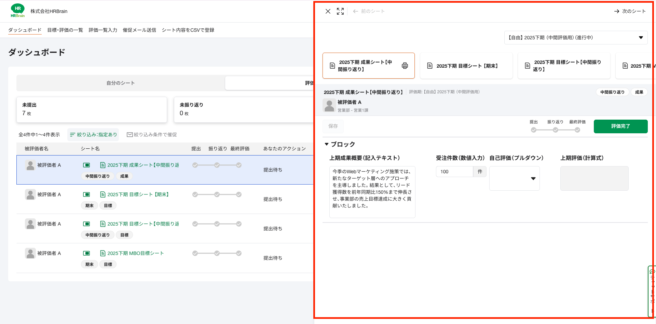Screen dimensions: 656x324
Task: Close the sheet side panel
Action: point(328,11)
